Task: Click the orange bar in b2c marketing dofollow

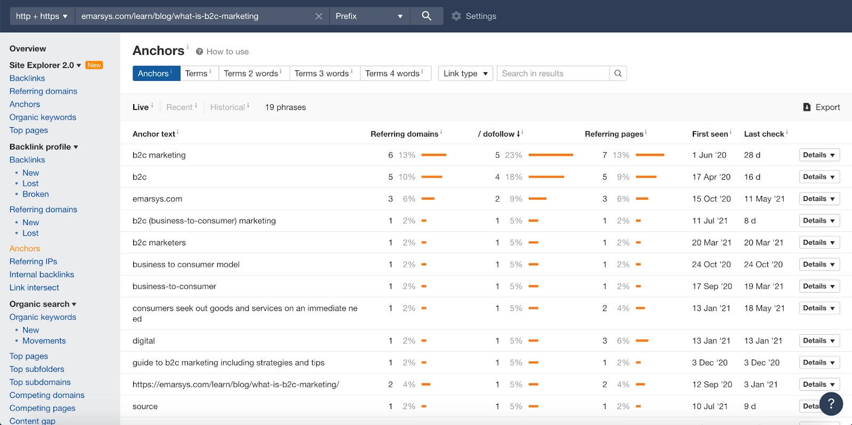Action: 551,155
